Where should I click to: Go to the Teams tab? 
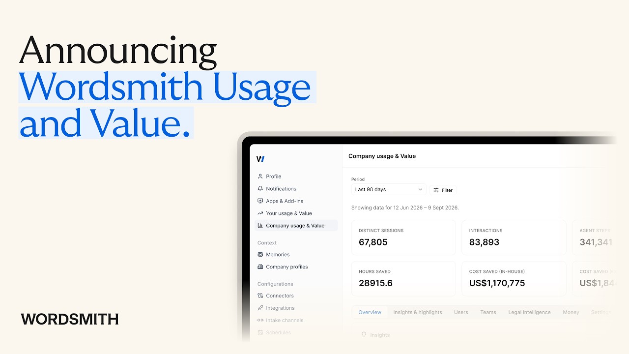coord(488,312)
